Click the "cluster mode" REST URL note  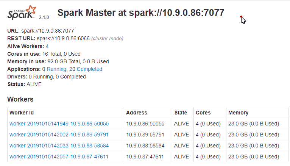[108, 39]
